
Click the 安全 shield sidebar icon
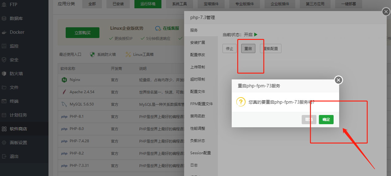pyautogui.click(x=4, y=60)
